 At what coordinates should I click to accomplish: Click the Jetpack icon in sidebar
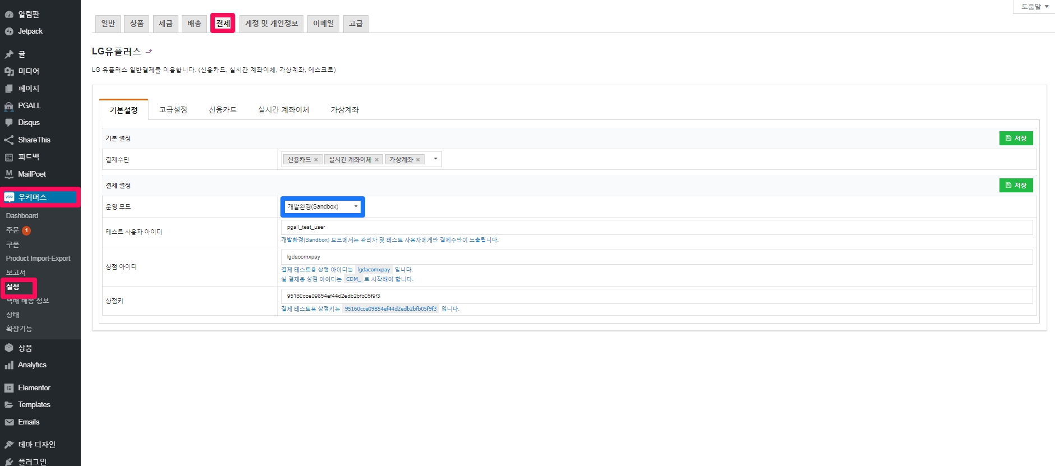(x=9, y=31)
